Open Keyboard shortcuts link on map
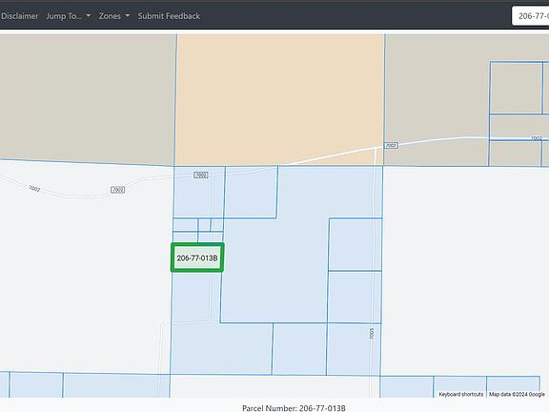 point(460,394)
